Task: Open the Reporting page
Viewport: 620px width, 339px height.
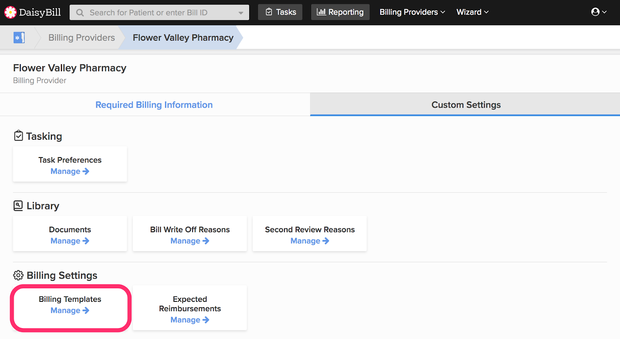Action: (x=340, y=12)
